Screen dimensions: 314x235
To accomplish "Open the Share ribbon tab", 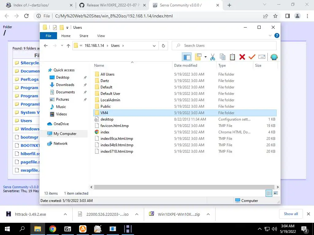I will (84, 36).
